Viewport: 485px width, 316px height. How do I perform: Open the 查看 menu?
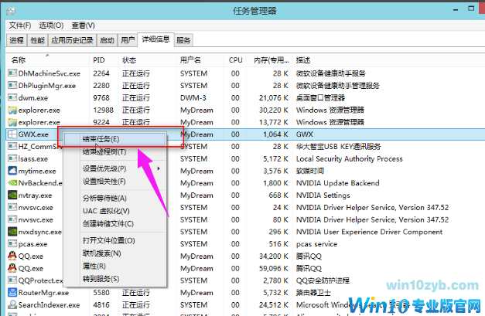point(84,25)
